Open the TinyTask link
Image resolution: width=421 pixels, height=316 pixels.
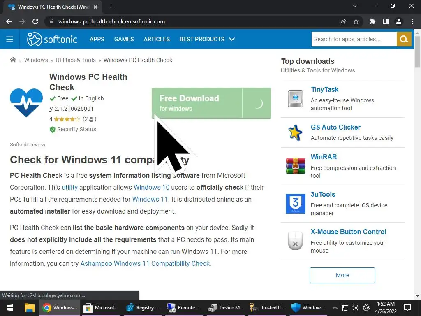pos(325,89)
